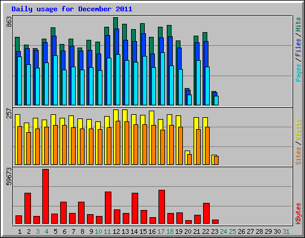Viewport: 305px width, 238px height.
Task: Click the green day label 24
Action: pos(223,231)
